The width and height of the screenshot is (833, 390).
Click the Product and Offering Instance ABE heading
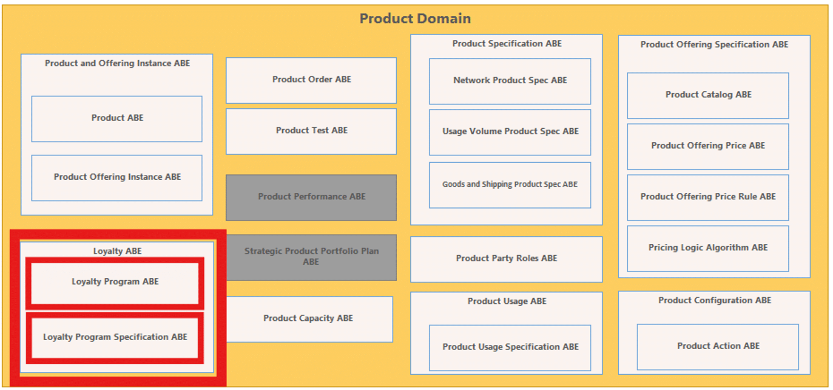click(x=117, y=63)
